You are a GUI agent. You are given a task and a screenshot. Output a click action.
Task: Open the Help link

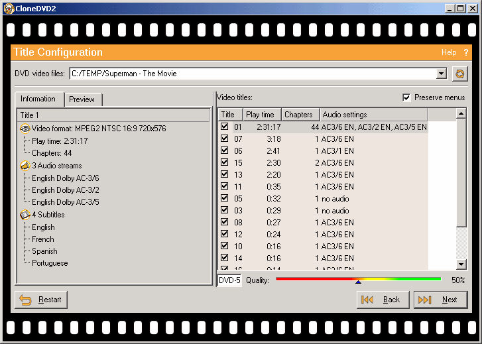coord(449,52)
